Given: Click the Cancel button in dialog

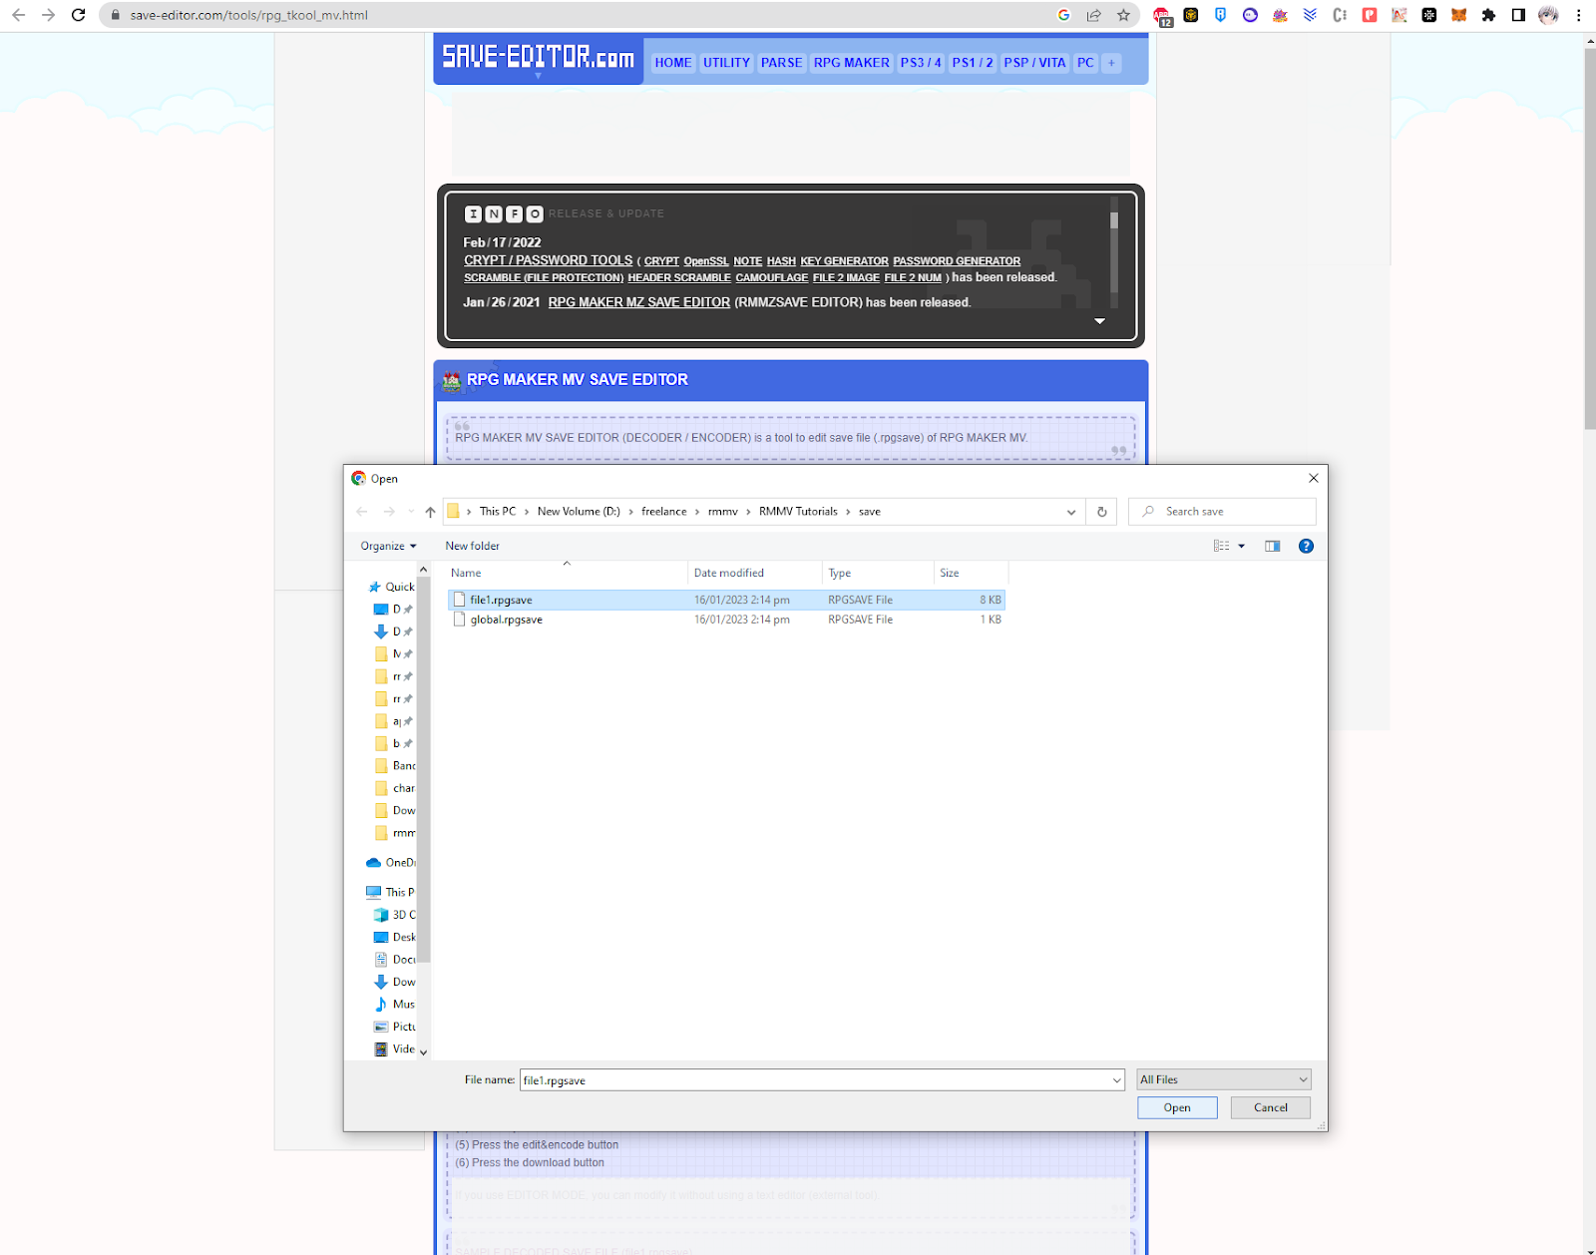Looking at the screenshot, I should (x=1270, y=1107).
